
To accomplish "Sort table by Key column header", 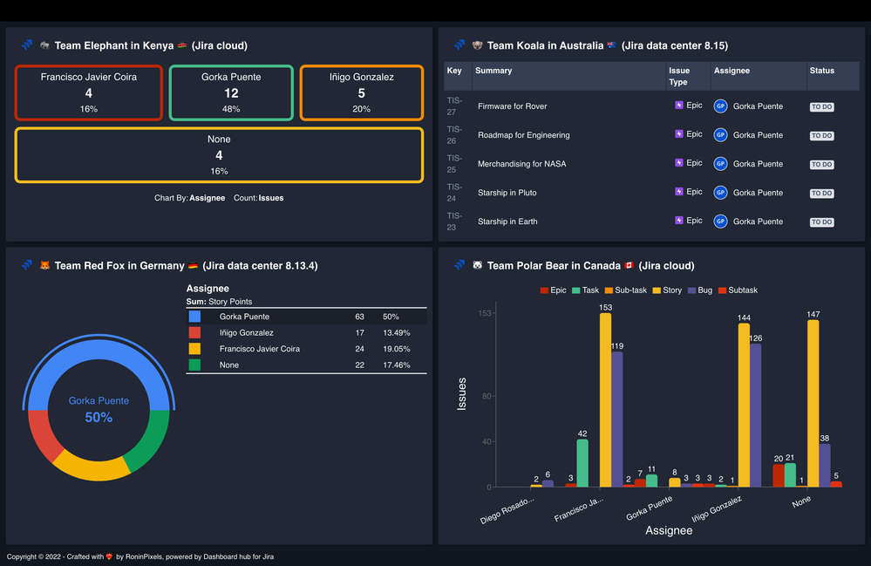I will (458, 76).
